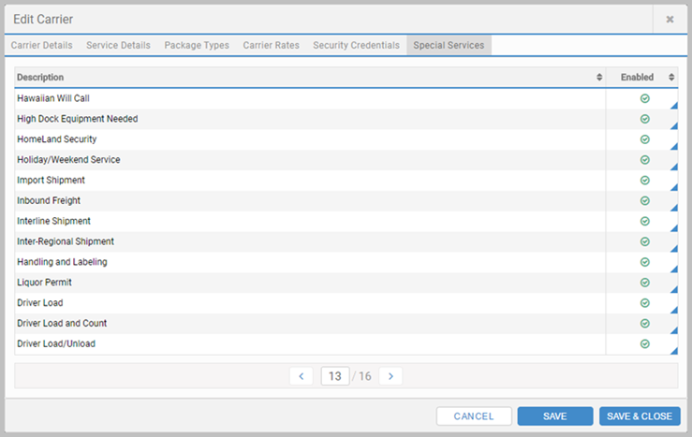Click blue corner marker in HomeLand Security row

tap(674, 146)
